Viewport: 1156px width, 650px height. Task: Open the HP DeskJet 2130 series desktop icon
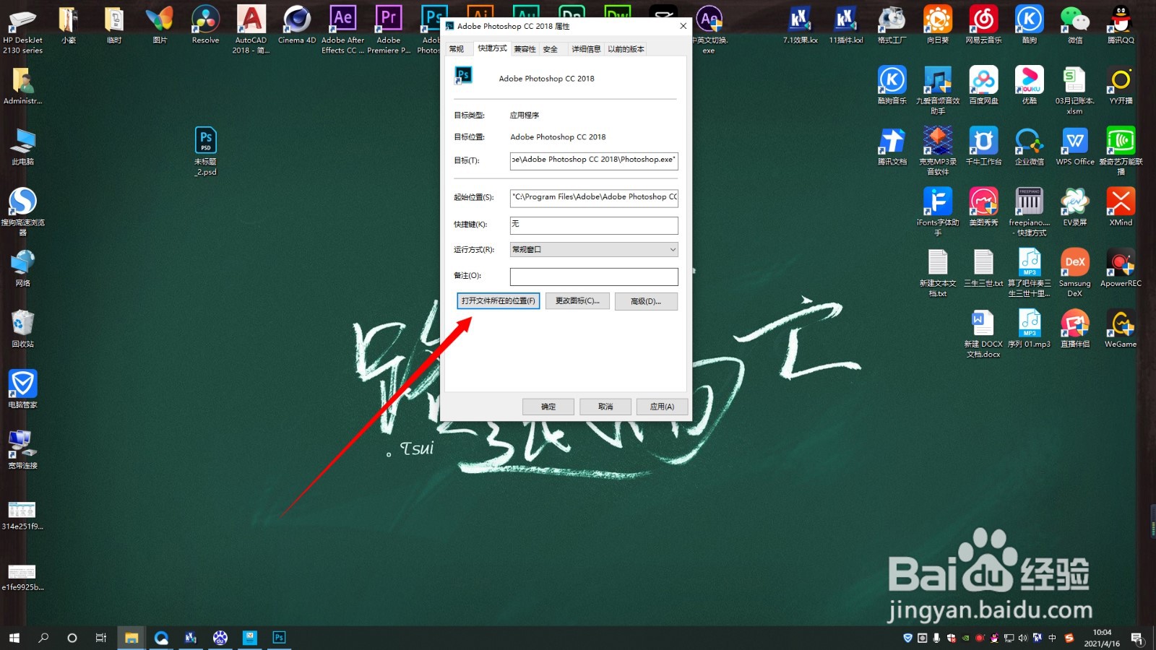click(x=22, y=30)
